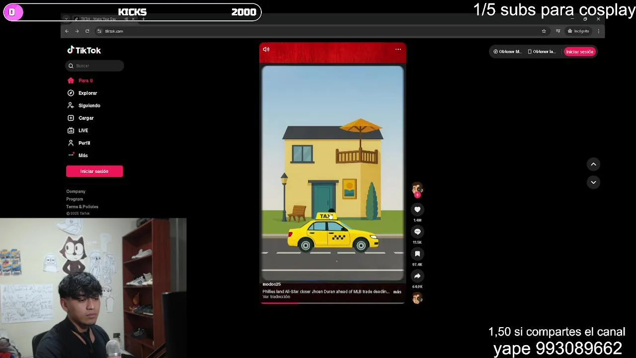
Task: Click the 64.9K shares count
Action: click(417, 287)
